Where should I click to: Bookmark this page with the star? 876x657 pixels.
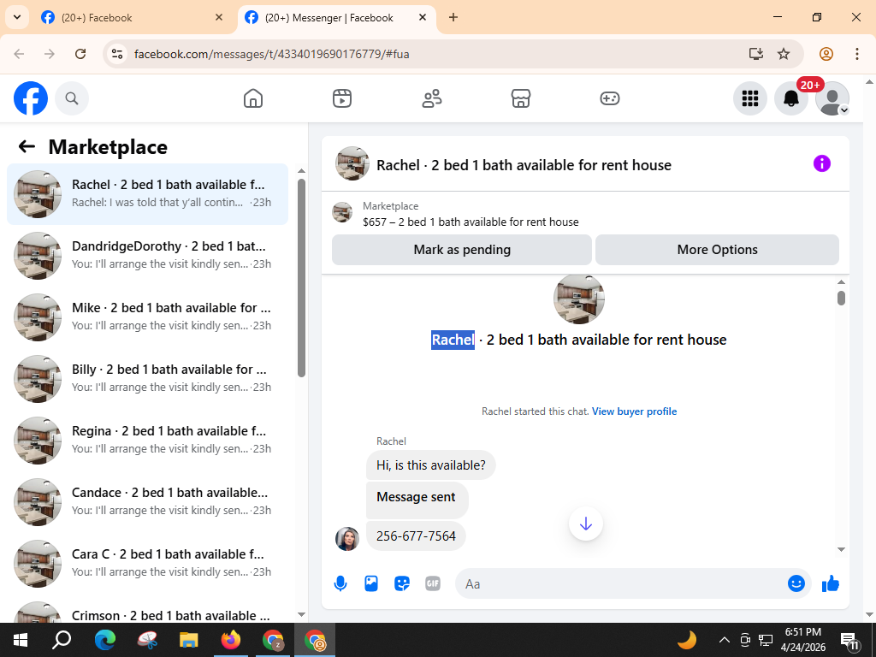(x=784, y=54)
